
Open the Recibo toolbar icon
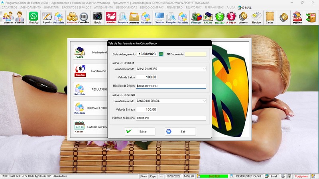click(256, 18)
